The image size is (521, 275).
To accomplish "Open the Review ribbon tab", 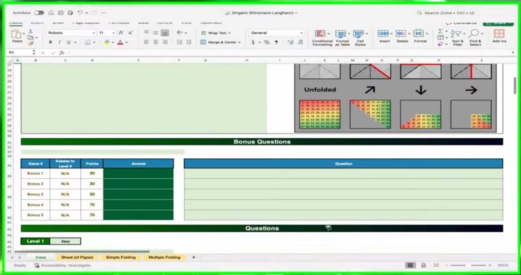I will [x=164, y=22].
